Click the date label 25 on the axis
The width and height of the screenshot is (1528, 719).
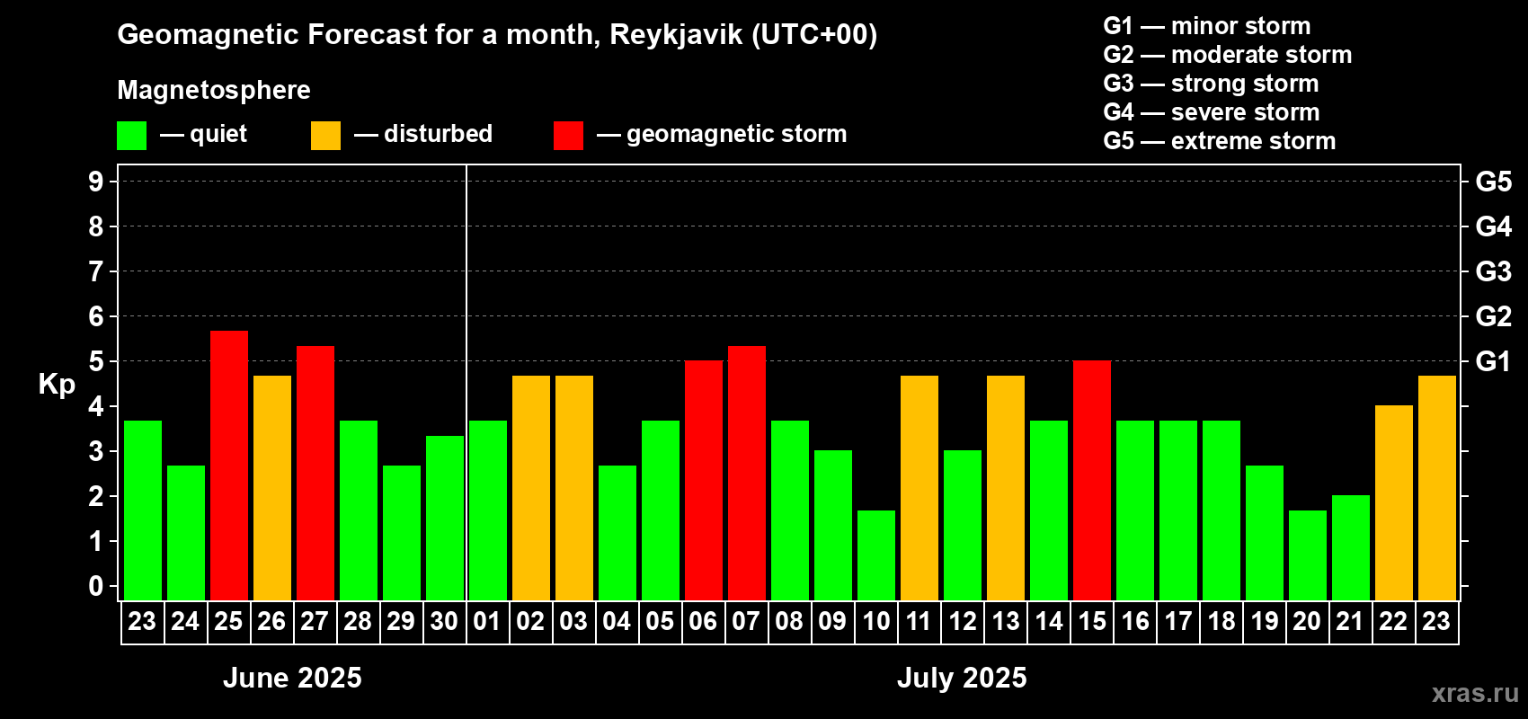pos(228,622)
